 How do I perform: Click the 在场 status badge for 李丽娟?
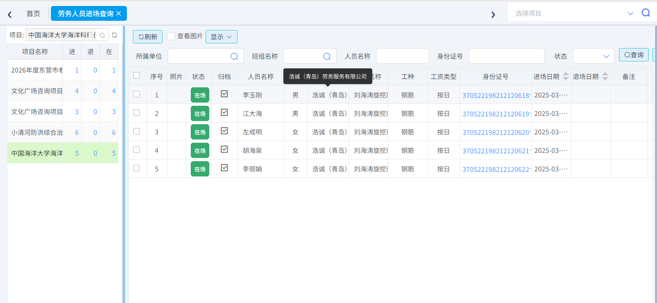coord(200,169)
